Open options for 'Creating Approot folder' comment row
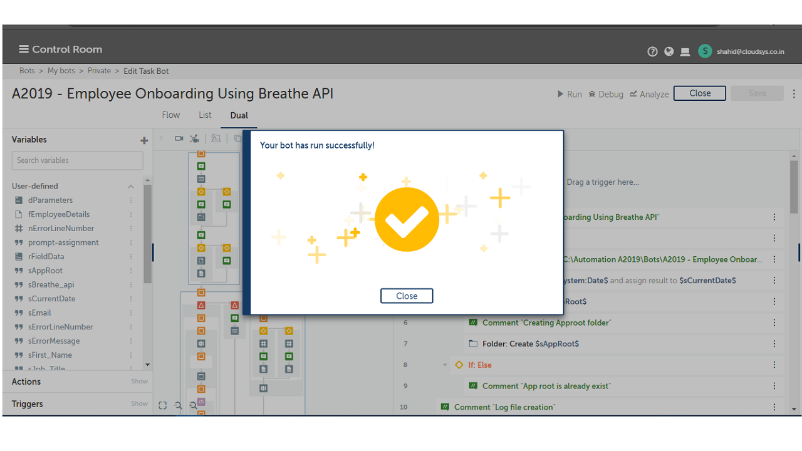 pos(774,323)
